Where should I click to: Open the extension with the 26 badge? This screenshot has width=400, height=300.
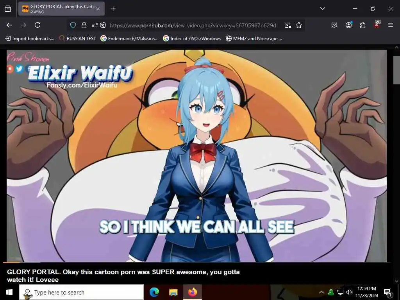[x=377, y=25]
